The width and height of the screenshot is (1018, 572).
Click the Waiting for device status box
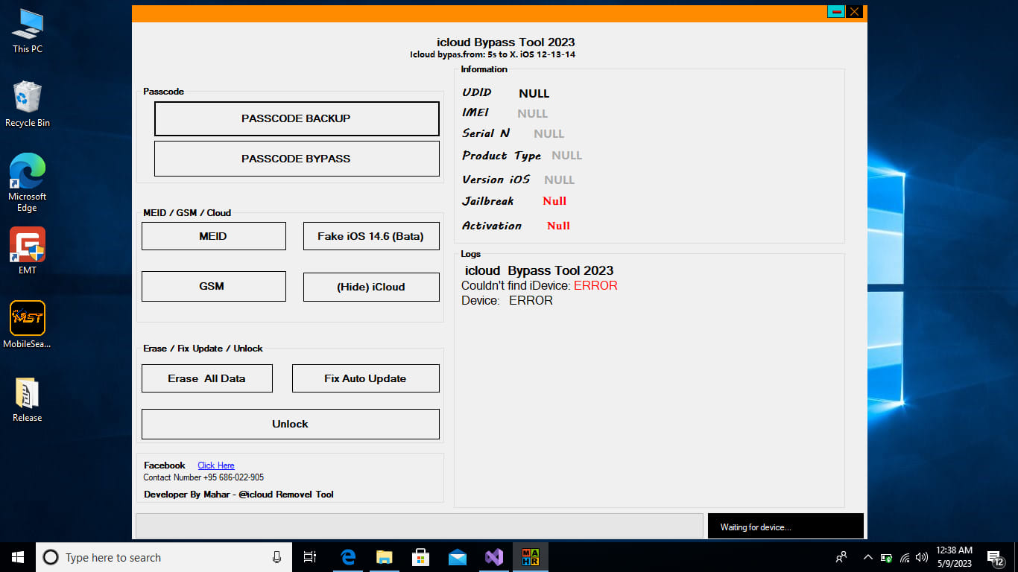(785, 526)
